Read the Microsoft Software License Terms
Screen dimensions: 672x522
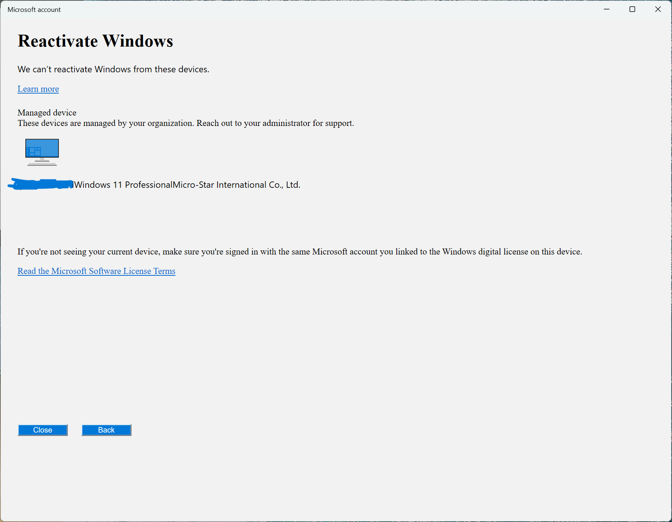coord(96,271)
